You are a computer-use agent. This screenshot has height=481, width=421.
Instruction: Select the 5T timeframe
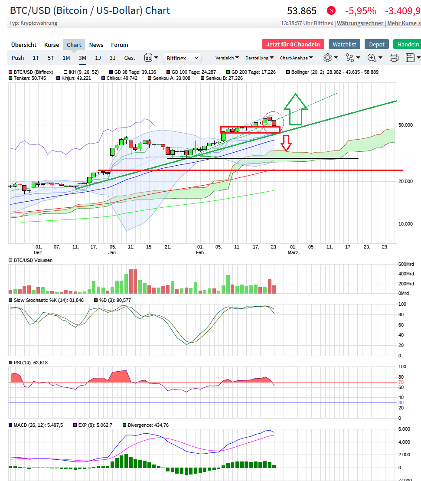click(x=51, y=58)
